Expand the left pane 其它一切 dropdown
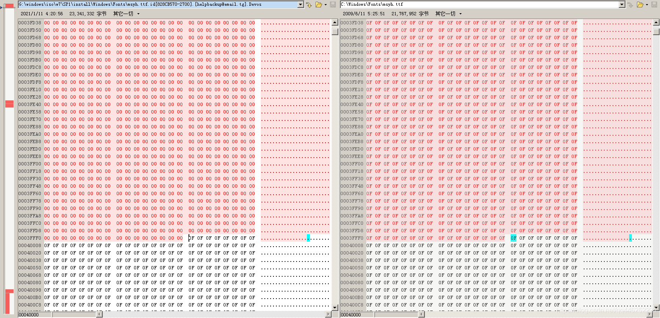The height and width of the screenshot is (318, 660). 138,14
